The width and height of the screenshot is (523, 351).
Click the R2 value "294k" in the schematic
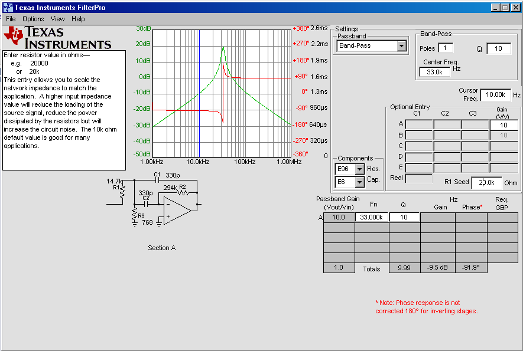170,188
